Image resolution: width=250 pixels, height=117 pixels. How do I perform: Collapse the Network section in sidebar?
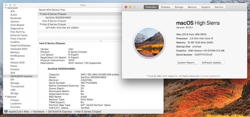6,97
